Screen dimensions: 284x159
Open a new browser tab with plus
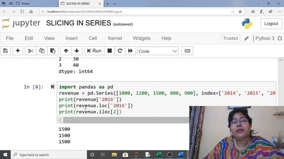coord(107,4)
